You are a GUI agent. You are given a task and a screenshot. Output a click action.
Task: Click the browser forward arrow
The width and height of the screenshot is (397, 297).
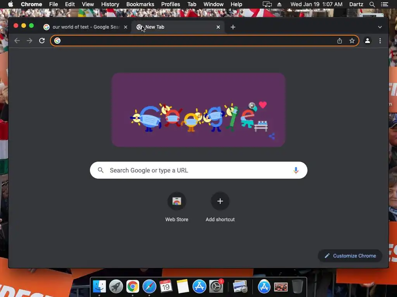pyautogui.click(x=29, y=41)
